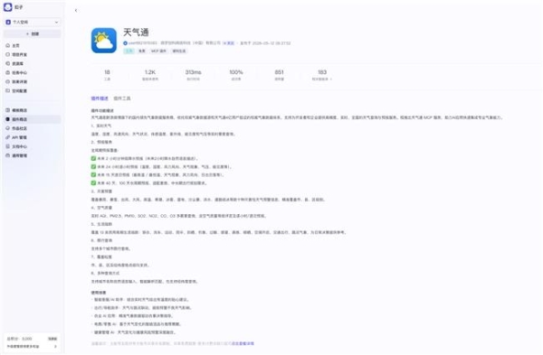Click the last tag after MCP 插件
The width and height of the screenshot is (543, 355).
click(x=179, y=51)
